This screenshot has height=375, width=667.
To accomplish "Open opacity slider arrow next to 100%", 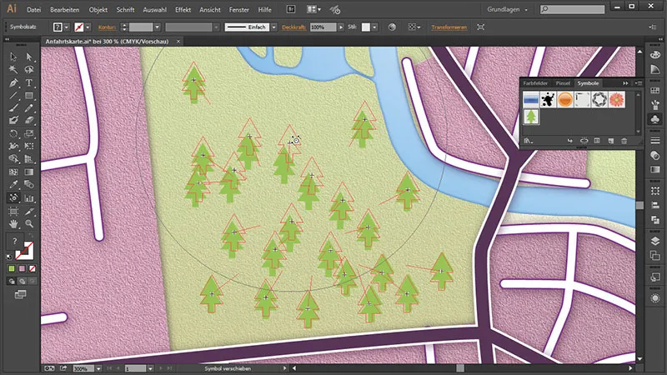I will pos(341,27).
